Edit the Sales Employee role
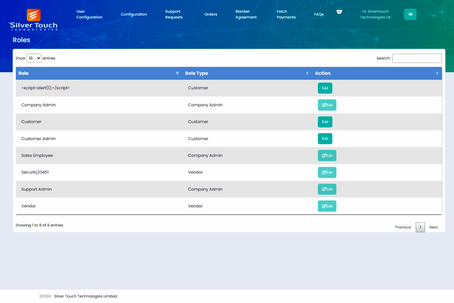Screen dimensions: 454x303 [327, 156]
